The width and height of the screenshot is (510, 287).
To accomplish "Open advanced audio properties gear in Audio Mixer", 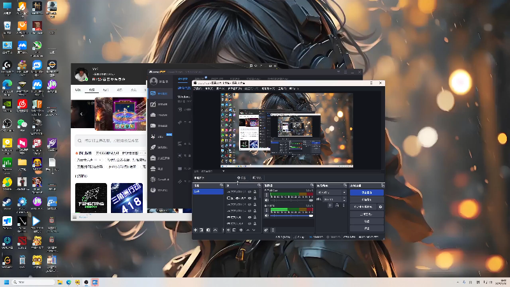I will coord(266,230).
